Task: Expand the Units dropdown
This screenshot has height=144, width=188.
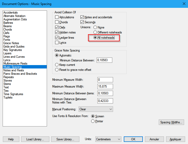Action: pyautogui.click(x=108, y=139)
